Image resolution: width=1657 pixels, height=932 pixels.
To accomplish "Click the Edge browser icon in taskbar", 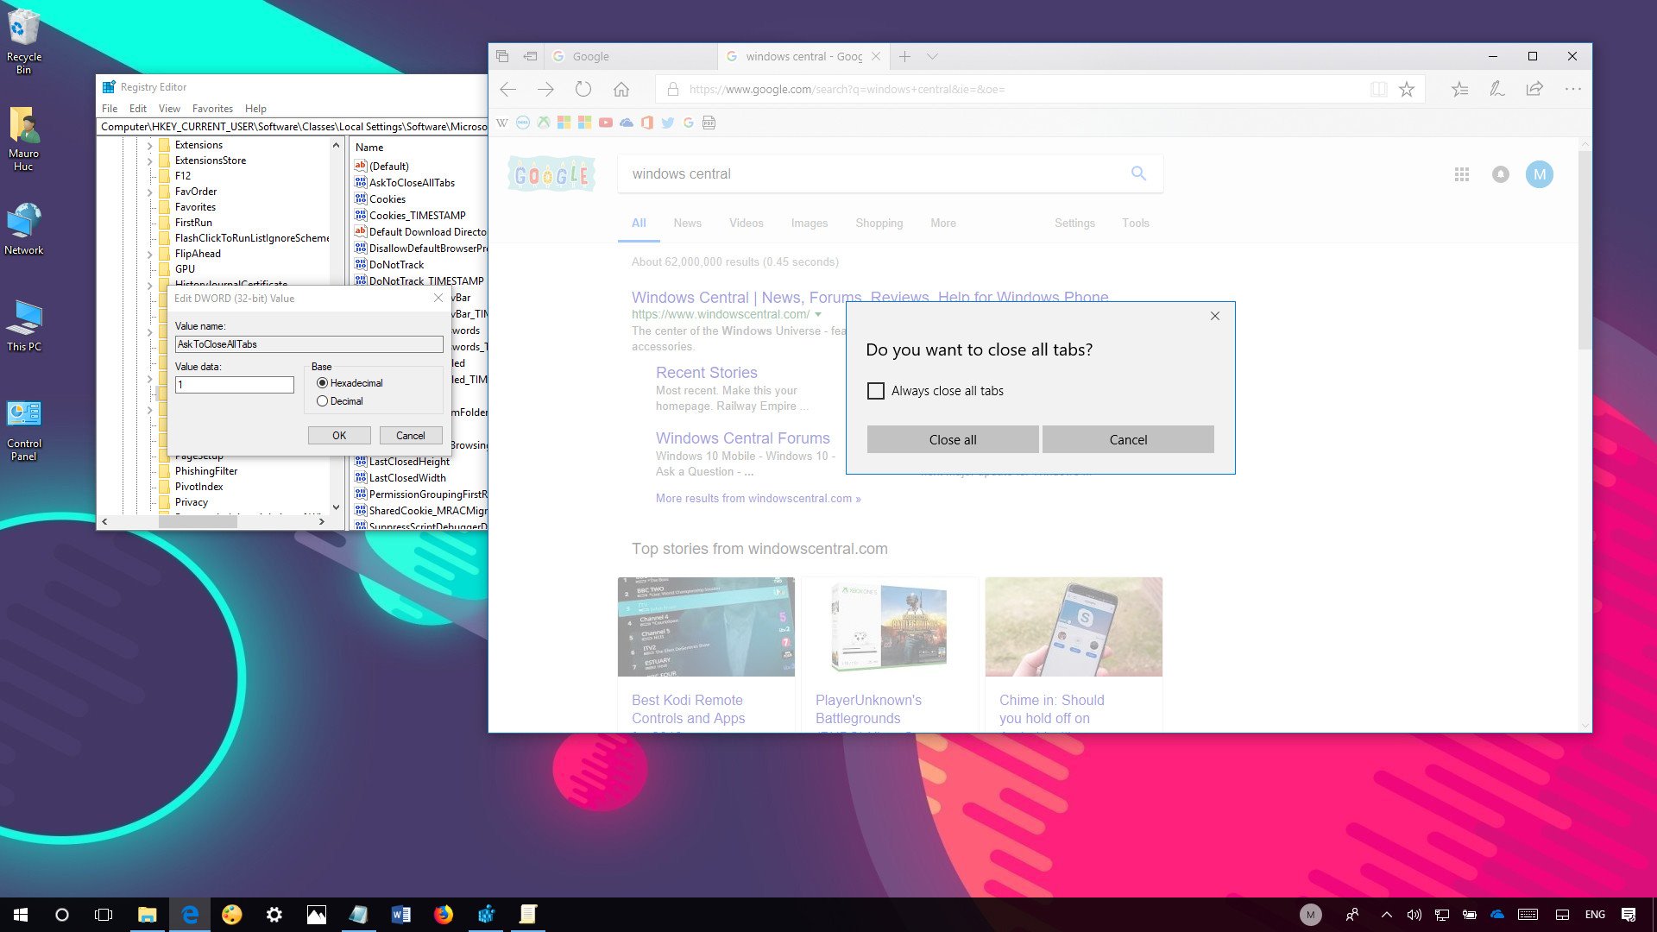I will pyautogui.click(x=189, y=914).
